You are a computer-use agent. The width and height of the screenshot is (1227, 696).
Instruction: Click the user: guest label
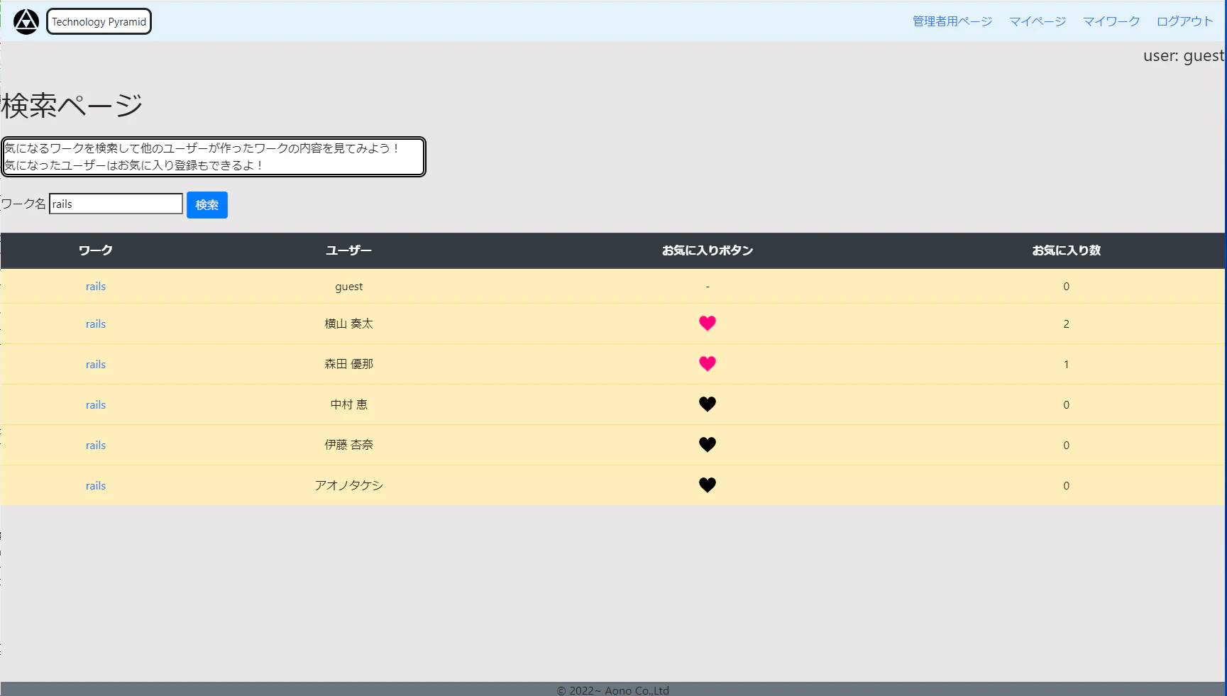(x=1184, y=56)
